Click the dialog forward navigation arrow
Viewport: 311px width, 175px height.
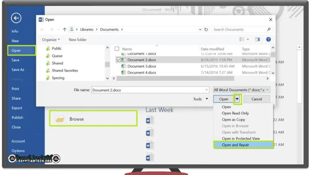(x=51, y=29)
